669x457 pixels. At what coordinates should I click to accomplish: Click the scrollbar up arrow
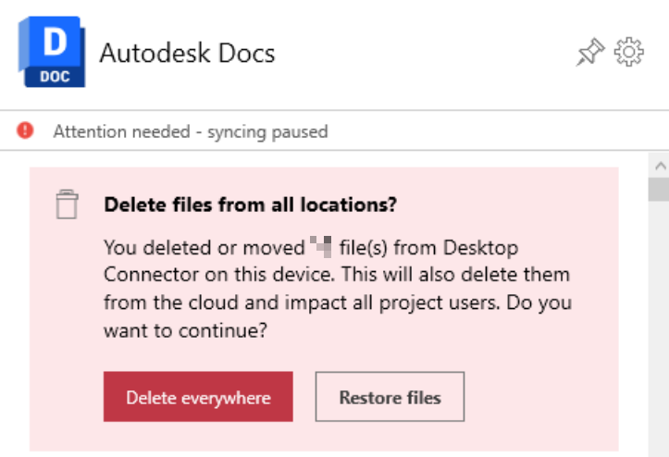pos(658,165)
